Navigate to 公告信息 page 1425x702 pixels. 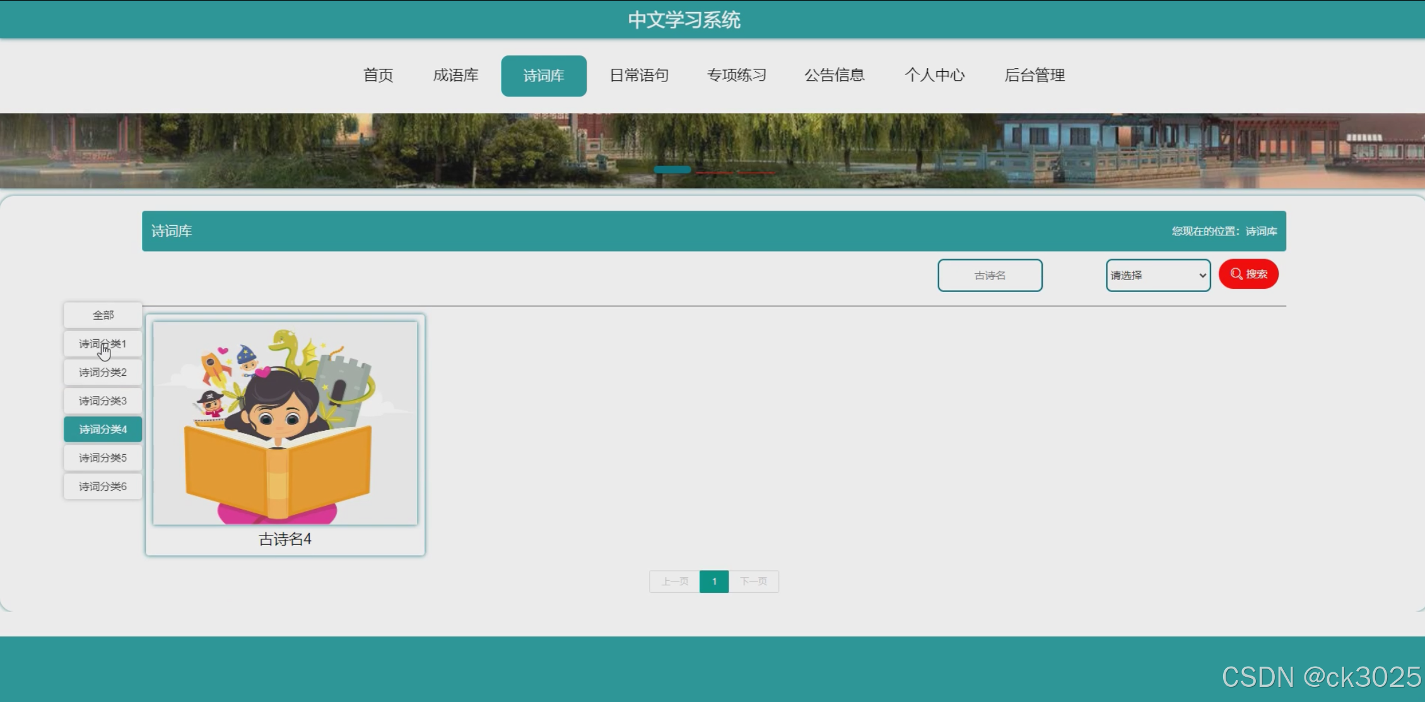834,76
